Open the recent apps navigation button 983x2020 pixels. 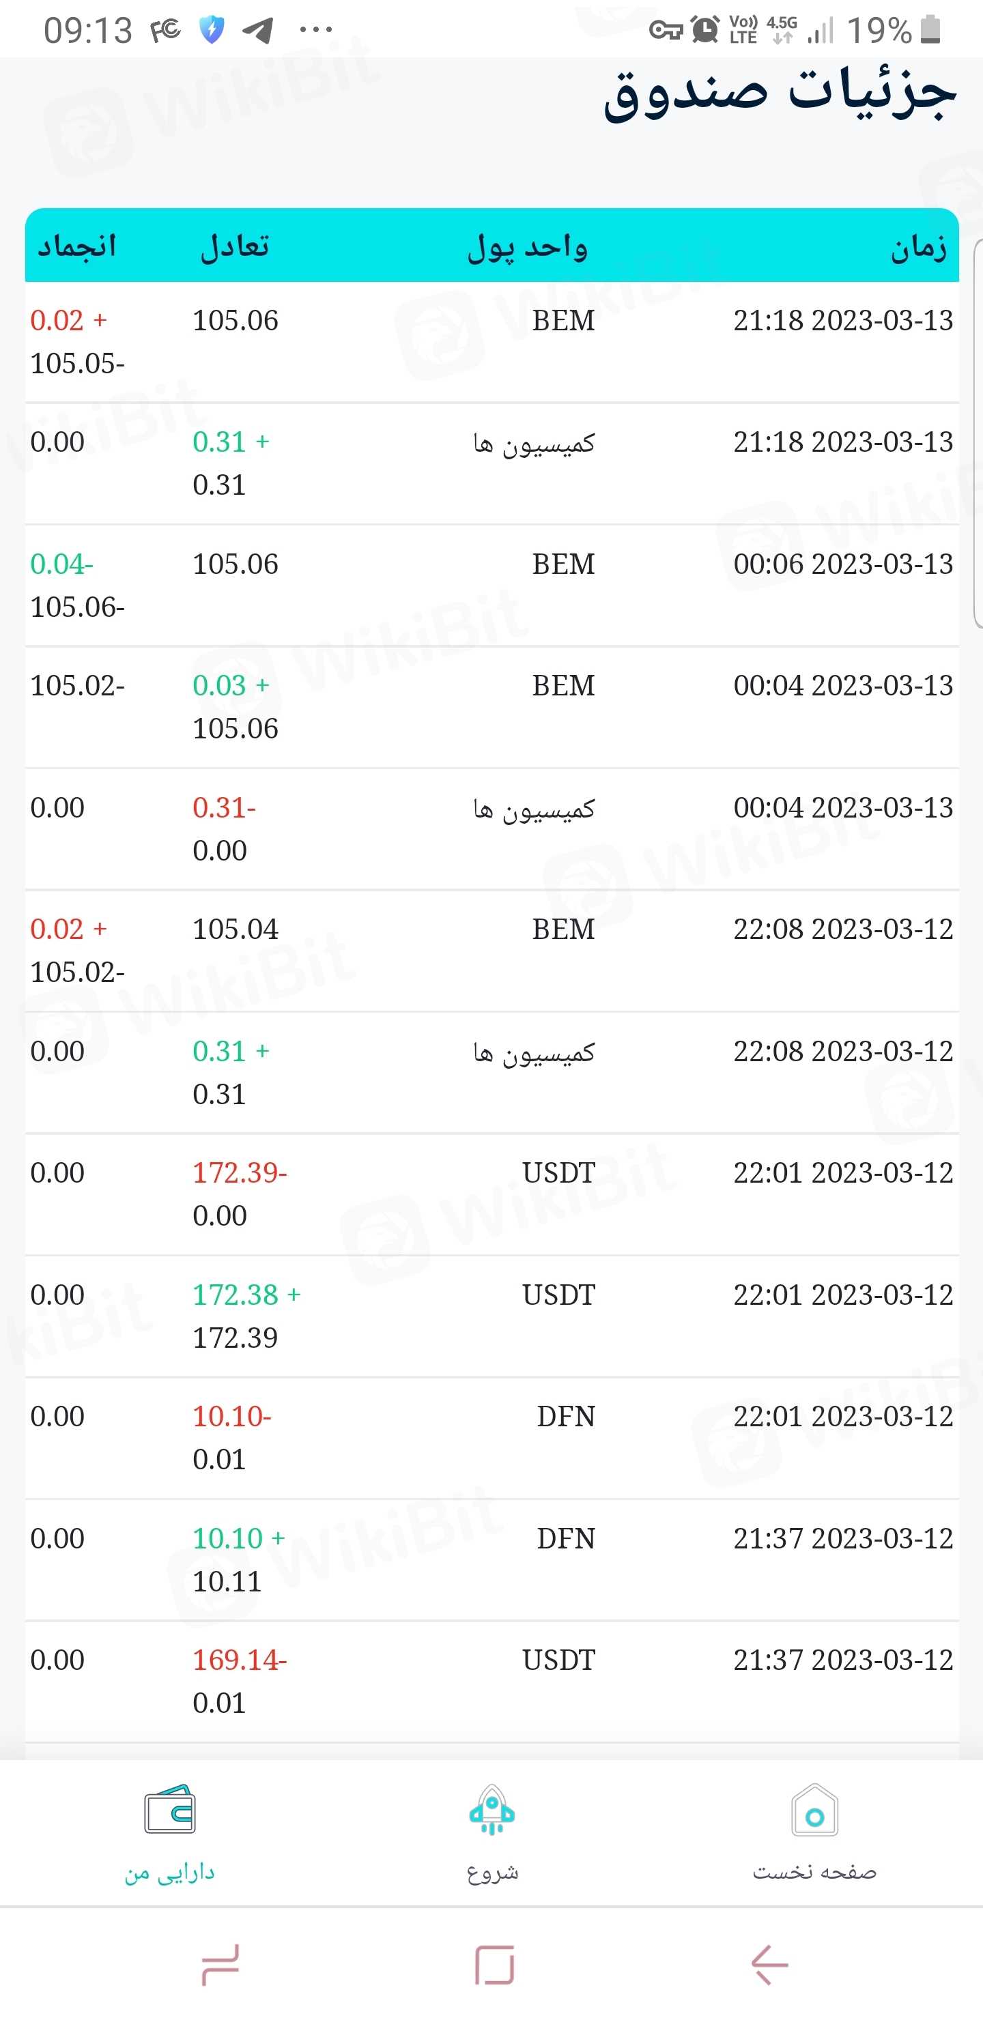coord(220,1964)
